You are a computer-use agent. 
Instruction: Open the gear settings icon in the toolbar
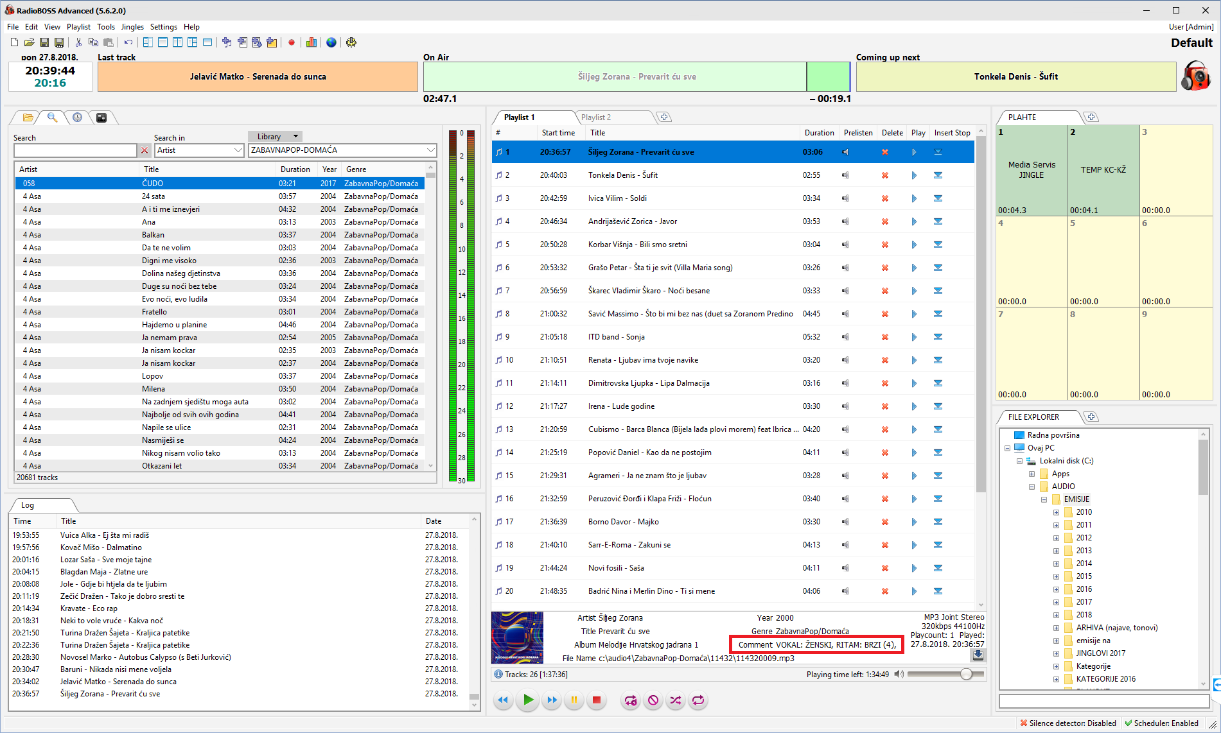tap(351, 42)
